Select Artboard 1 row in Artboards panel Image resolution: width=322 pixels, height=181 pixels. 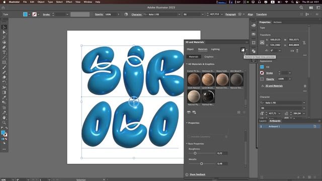click(x=289, y=126)
